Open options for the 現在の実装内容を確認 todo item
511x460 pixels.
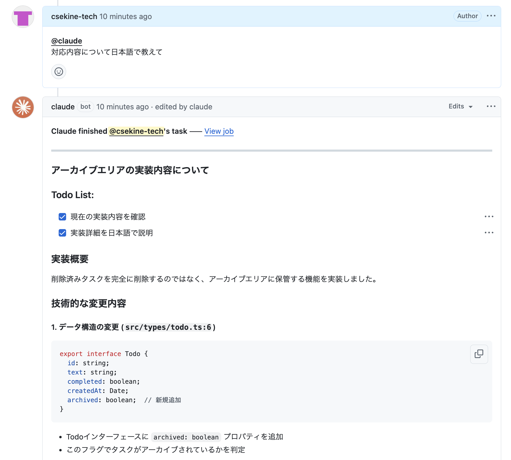[x=489, y=216]
